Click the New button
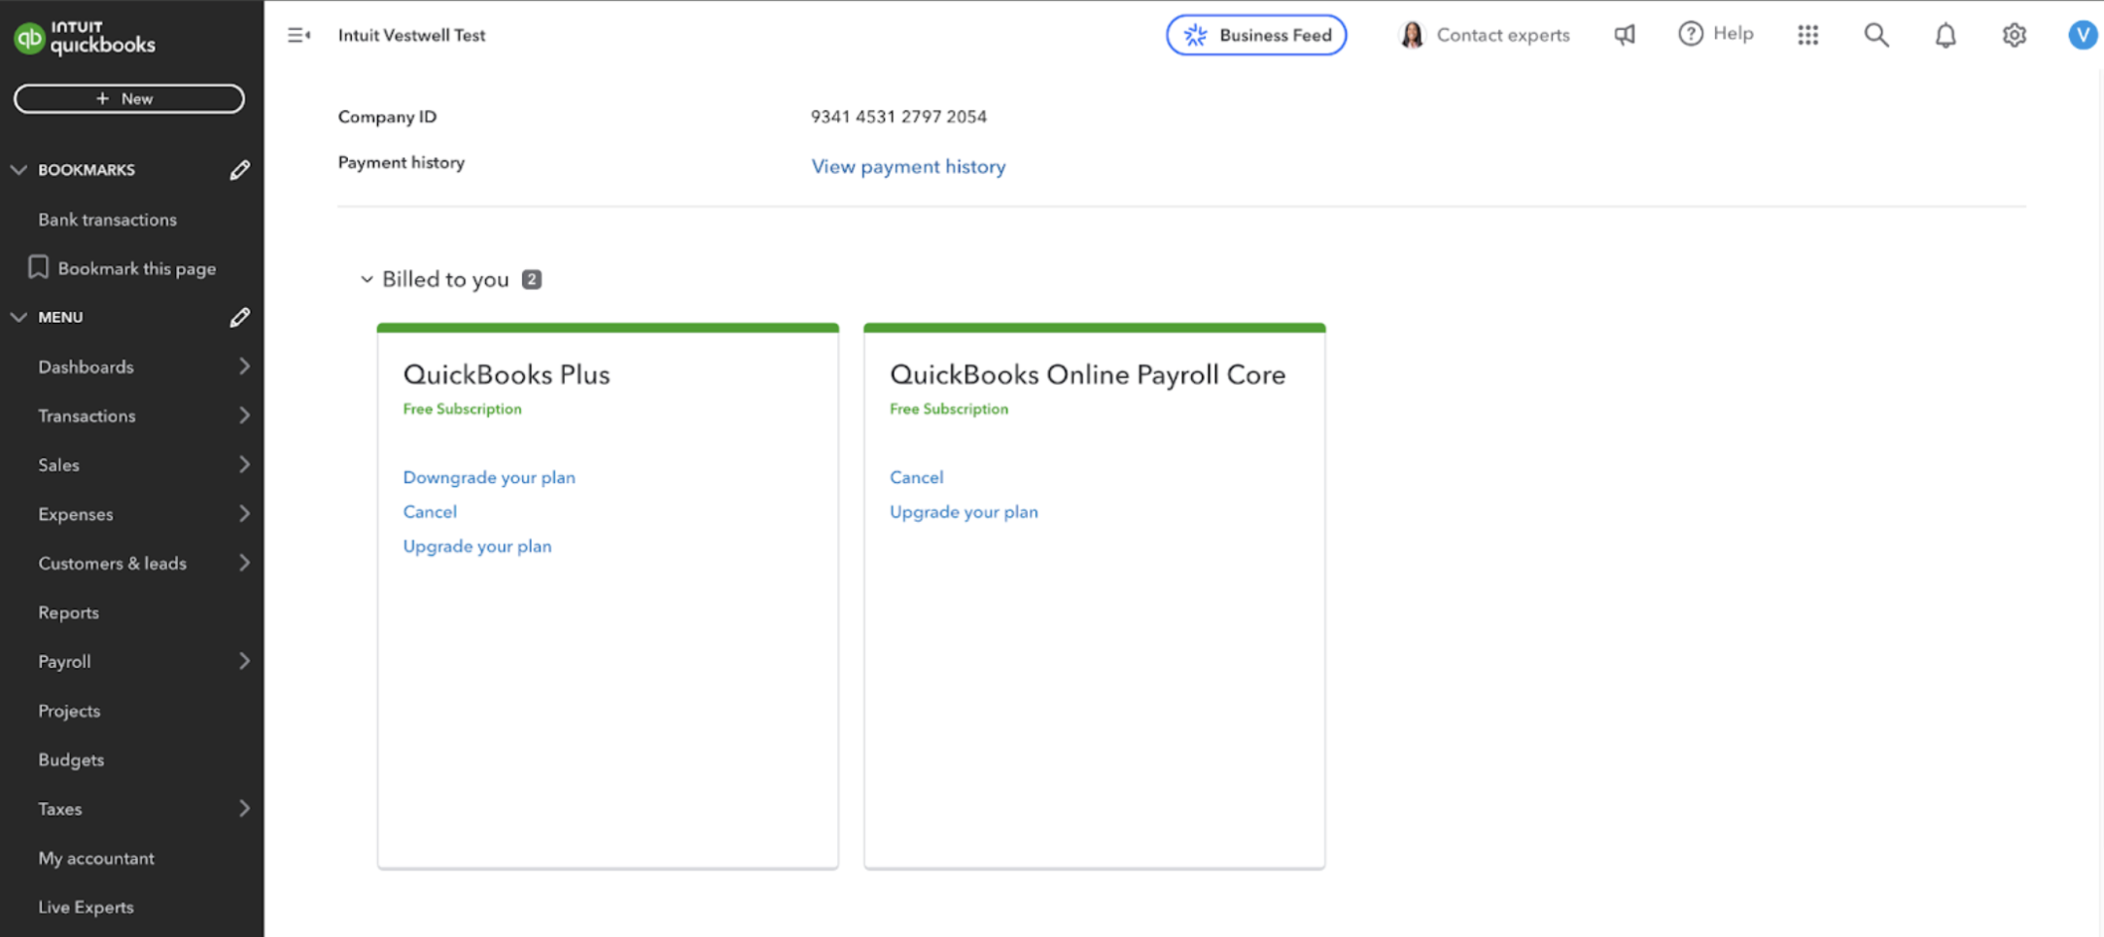Screen dimensions: 2104x937 pos(128,98)
